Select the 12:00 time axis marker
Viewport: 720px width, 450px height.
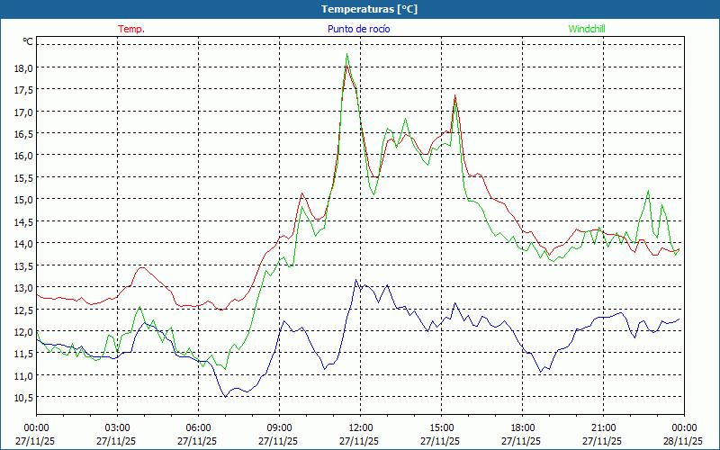tap(360, 427)
